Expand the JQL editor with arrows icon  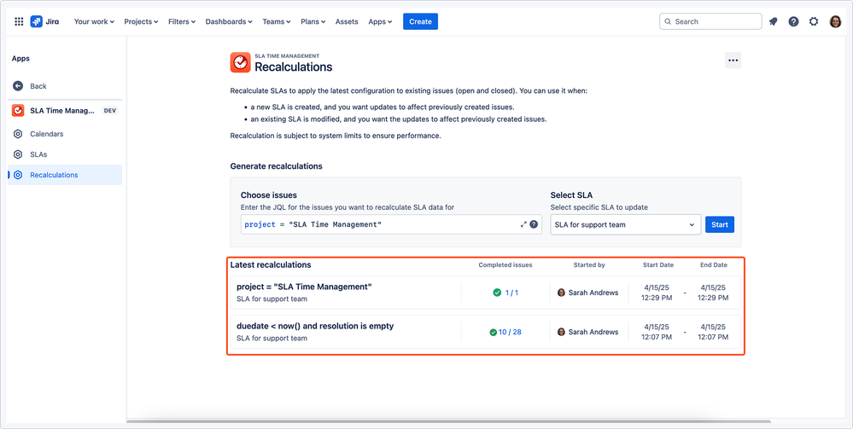pyautogui.click(x=523, y=224)
